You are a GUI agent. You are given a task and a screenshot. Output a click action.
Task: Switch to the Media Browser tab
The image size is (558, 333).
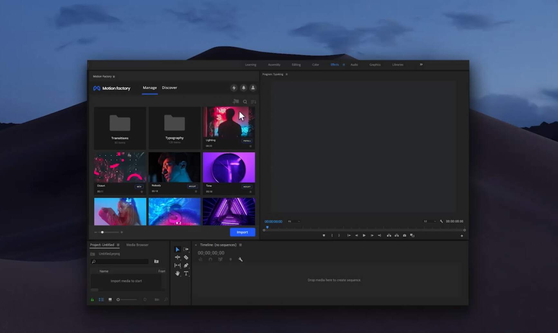[137, 245]
